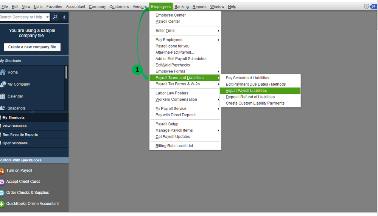Open View Balances section
Screen dimensions: 378x216
click(34, 126)
